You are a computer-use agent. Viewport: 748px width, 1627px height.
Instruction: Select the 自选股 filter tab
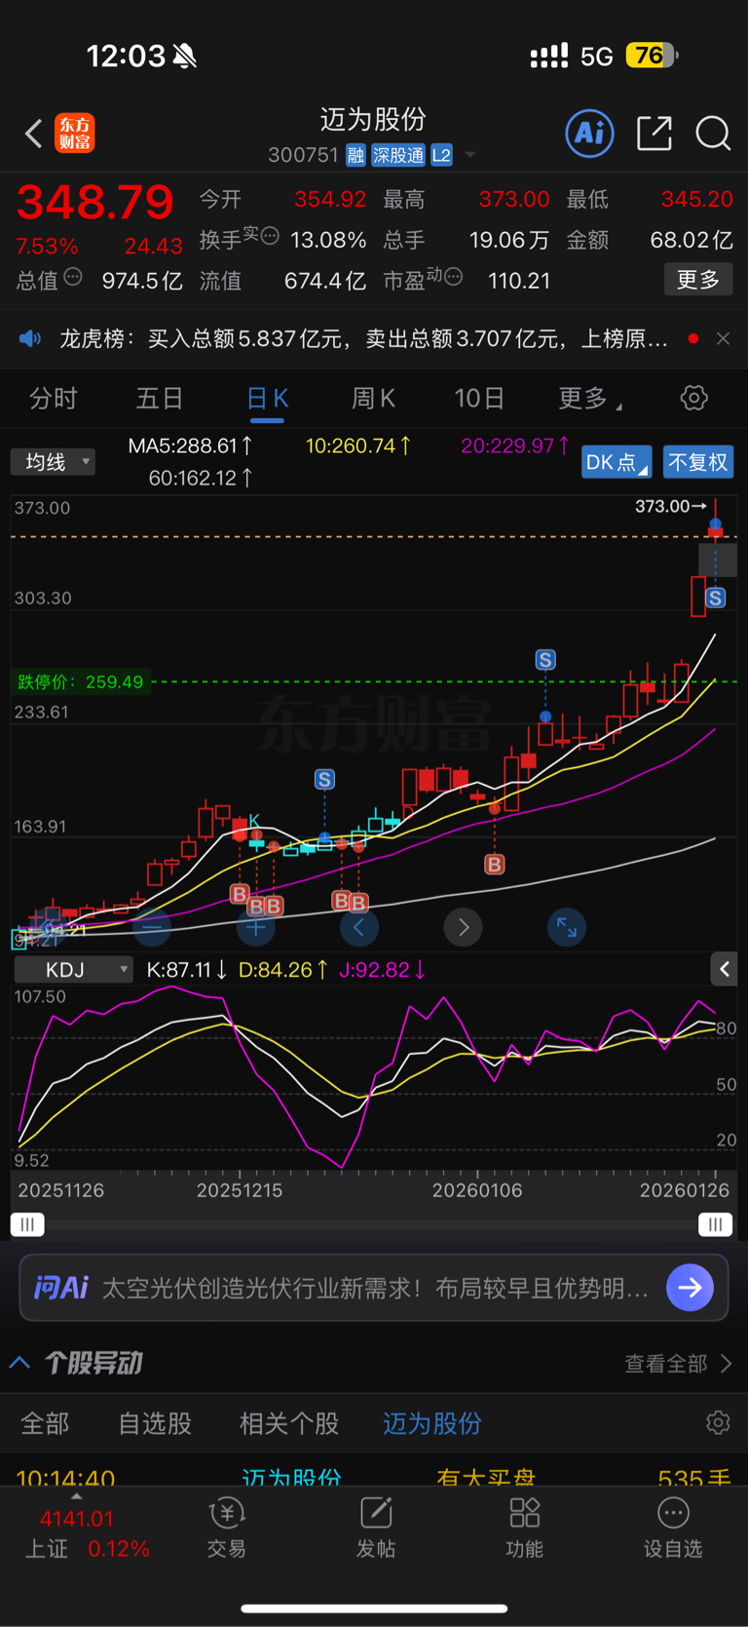click(155, 1423)
